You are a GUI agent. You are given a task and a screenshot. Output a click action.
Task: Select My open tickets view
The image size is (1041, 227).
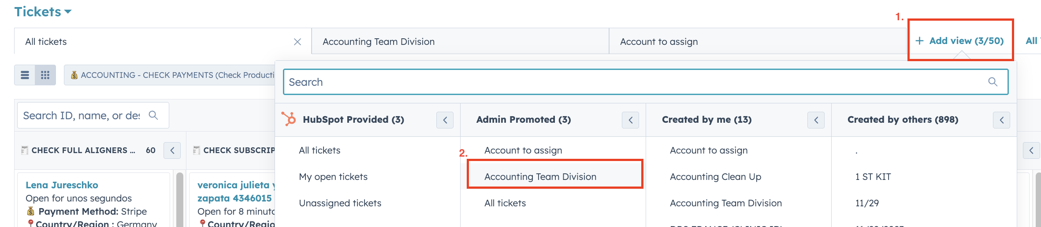tap(333, 177)
